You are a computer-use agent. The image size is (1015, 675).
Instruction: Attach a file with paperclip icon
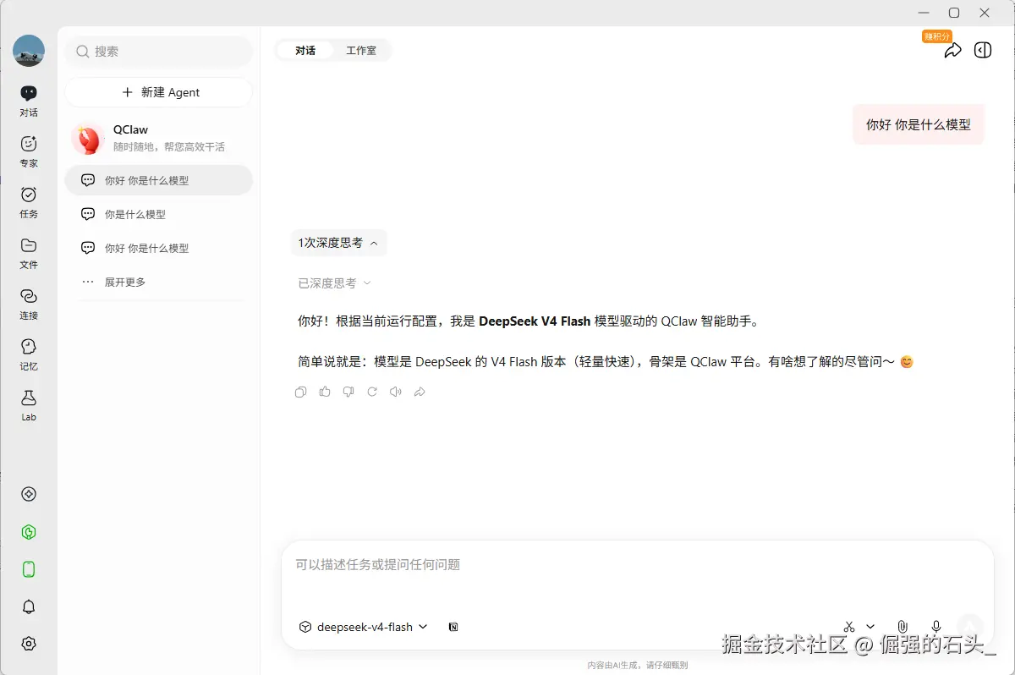pos(903,627)
